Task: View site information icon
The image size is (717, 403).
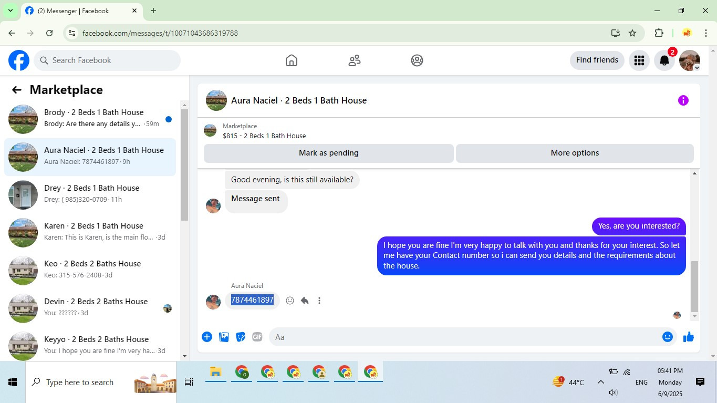Action: pyautogui.click(x=72, y=33)
